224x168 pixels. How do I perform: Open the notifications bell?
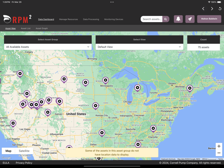tap(178, 19)
